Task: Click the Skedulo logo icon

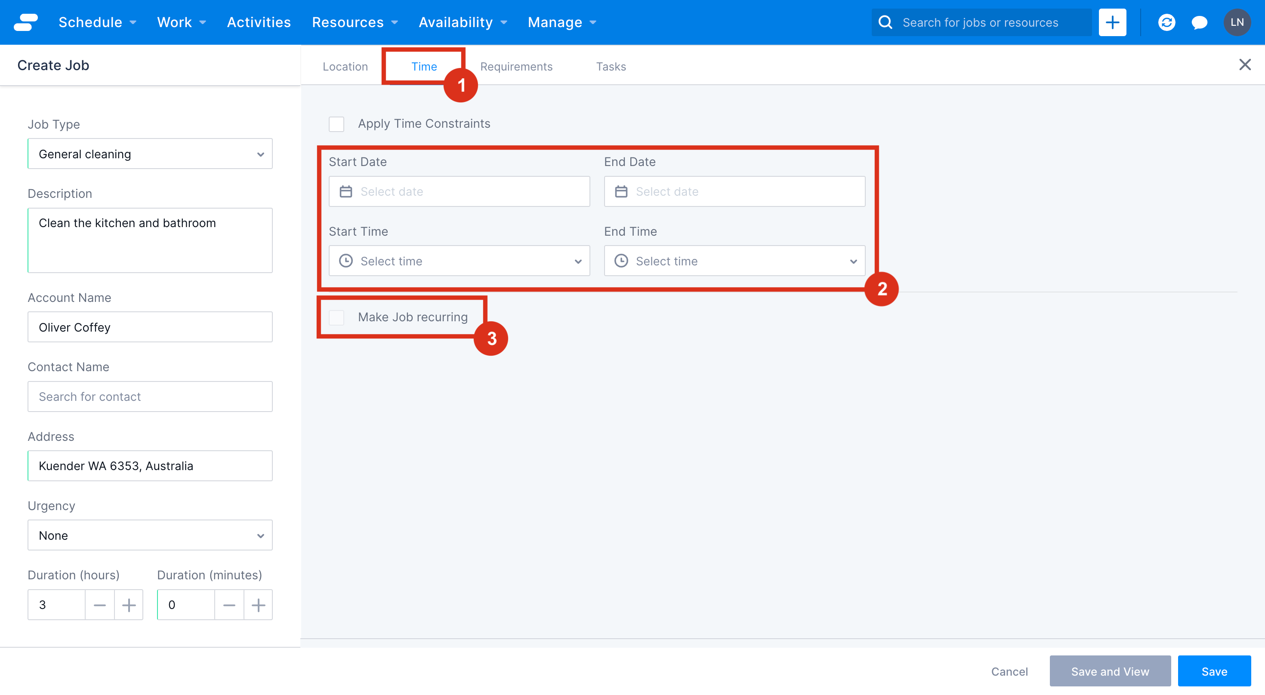Action: pos(26,22)
